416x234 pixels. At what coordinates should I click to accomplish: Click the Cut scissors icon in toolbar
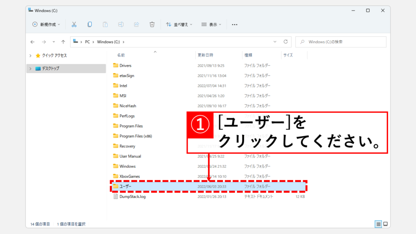(x=74, y=24)
